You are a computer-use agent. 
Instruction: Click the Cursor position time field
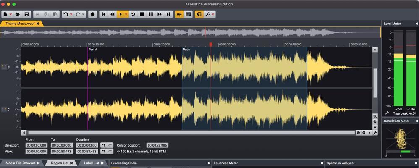tap(157, 145)
